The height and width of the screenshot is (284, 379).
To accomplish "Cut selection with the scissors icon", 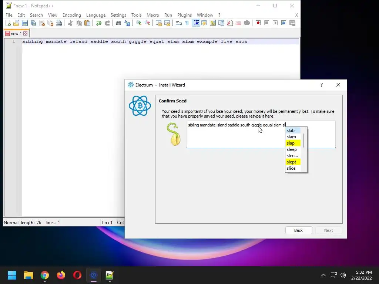I will point(70,23).
